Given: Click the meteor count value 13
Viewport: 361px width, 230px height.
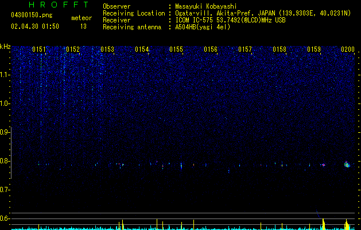Looking at the screenshot, I should pos(83,26).
